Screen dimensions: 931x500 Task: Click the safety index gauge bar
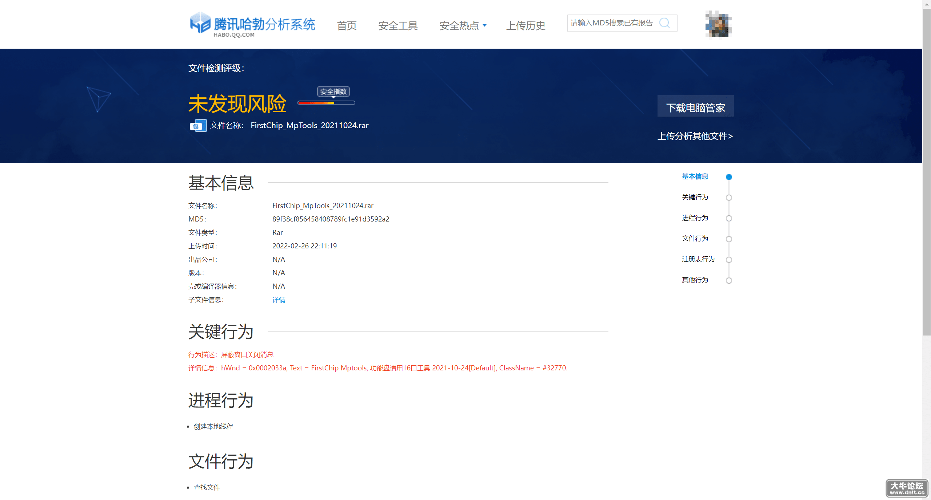326,103
